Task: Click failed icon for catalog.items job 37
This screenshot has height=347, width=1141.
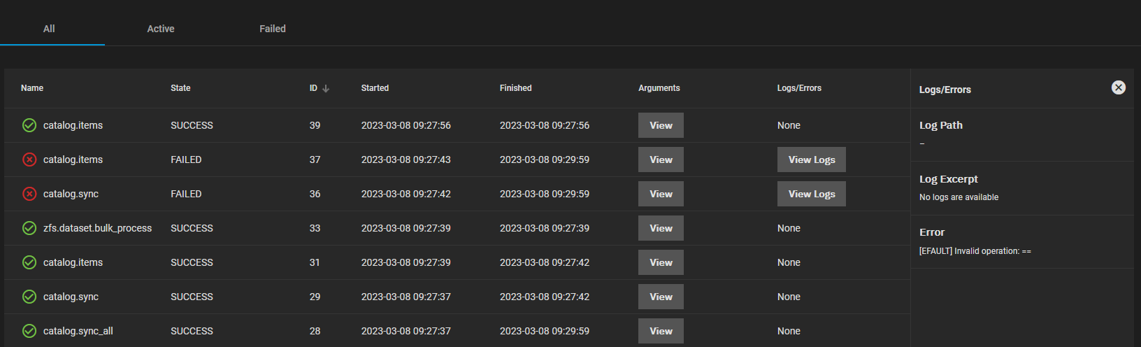Action: [29, 160]
